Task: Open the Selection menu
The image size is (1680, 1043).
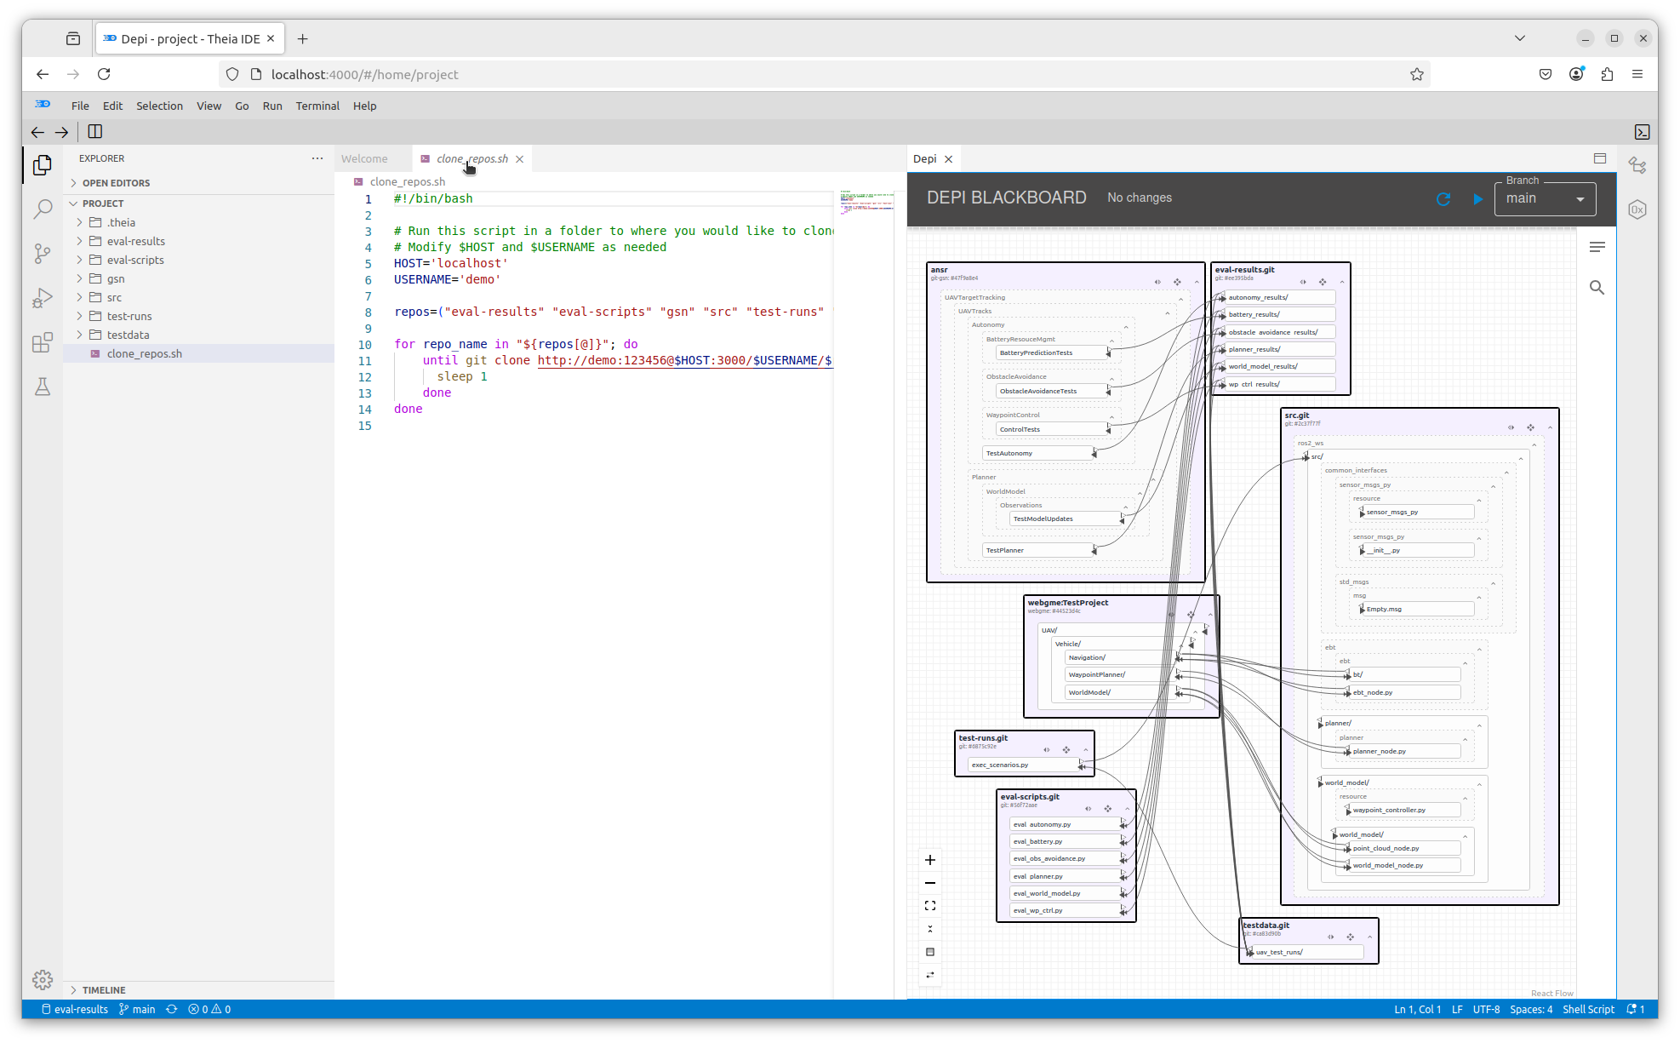Action: pyautogui.click(x=159, y=106)
